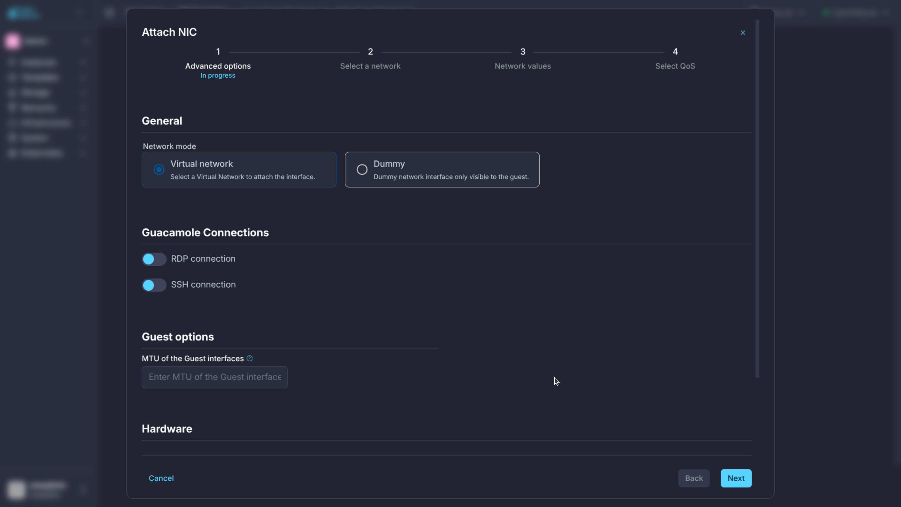Click the Network mode label

tap(169, 146)
